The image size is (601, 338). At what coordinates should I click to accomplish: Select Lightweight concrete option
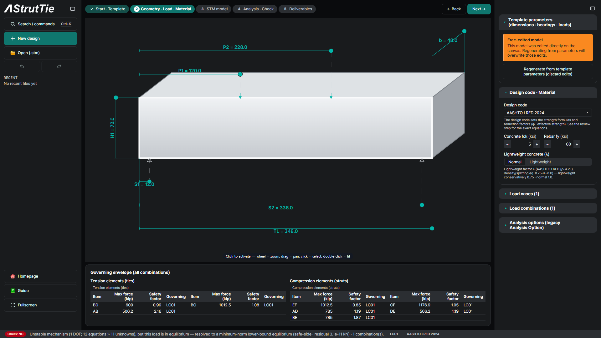(540, 162)
